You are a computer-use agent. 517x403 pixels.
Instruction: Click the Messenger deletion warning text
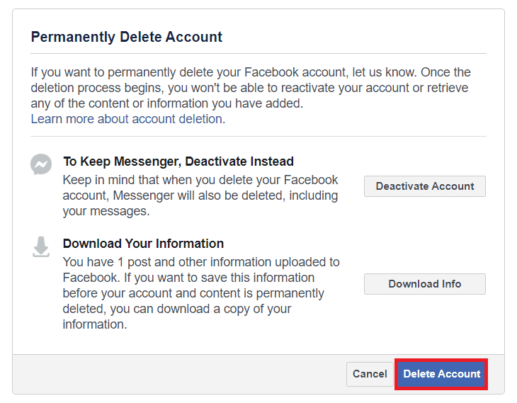click(200, 195)
